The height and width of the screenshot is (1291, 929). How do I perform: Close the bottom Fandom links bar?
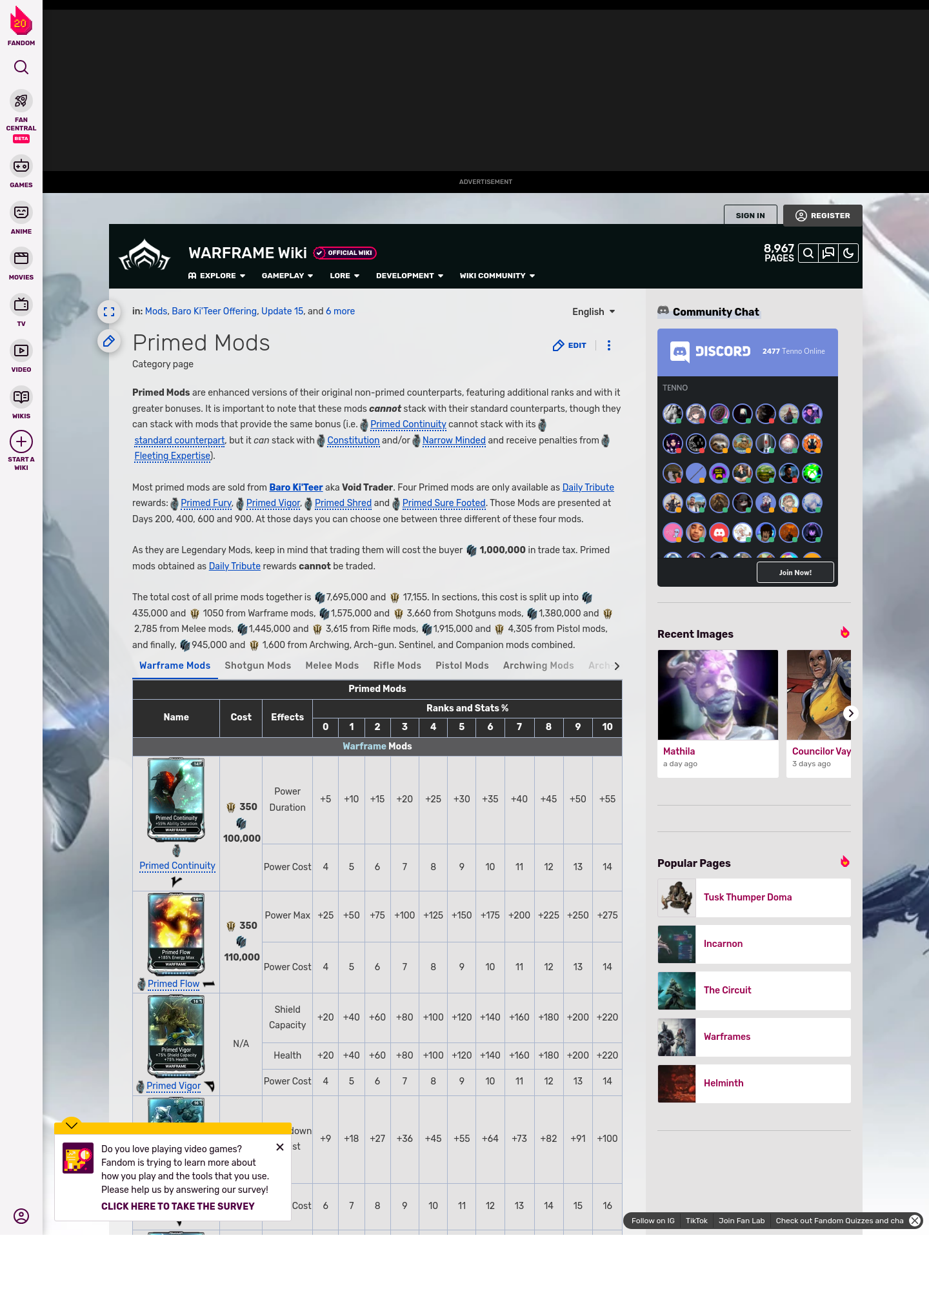click(915, 1221)
